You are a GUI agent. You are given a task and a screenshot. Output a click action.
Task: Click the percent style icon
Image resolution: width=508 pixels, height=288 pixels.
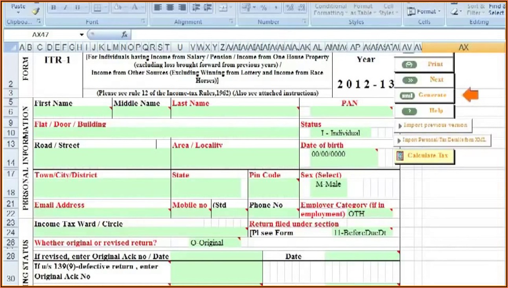(x=263, y=7)
